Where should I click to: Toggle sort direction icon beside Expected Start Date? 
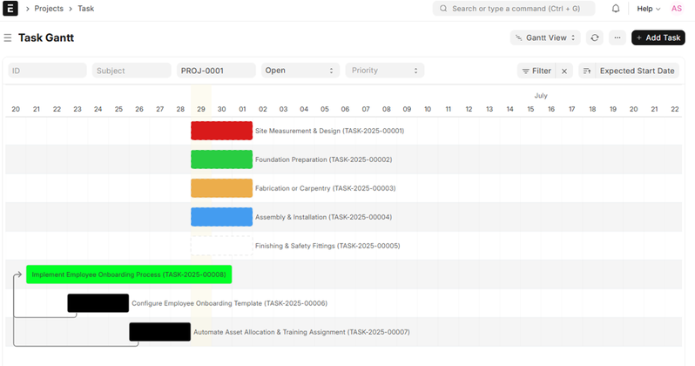click(586, 71)
